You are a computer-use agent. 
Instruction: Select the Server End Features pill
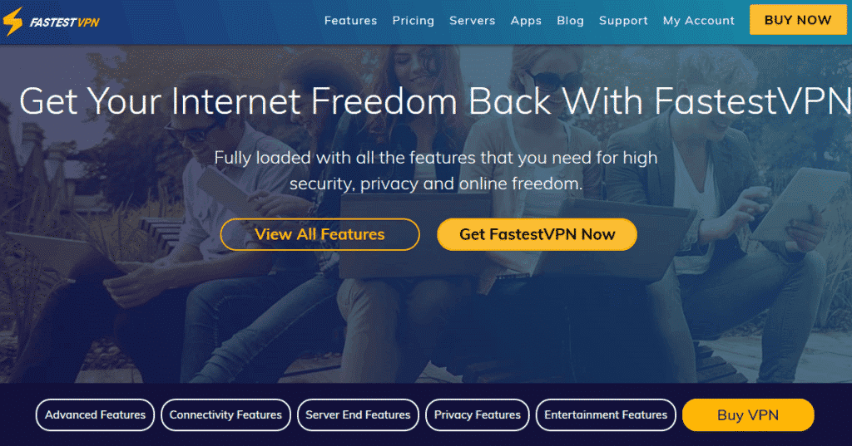click(358, 415)
